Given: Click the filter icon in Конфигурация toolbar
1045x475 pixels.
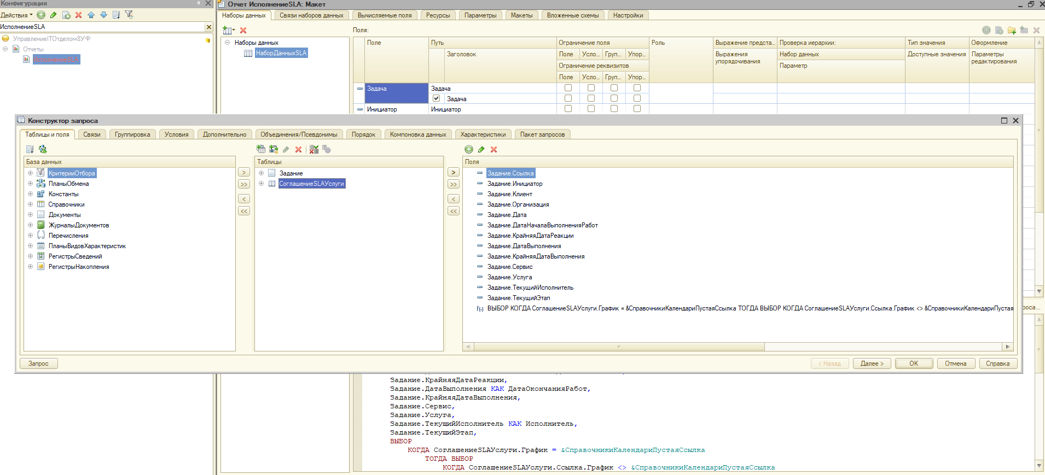Looking at the screenshot, I should 129,15.
